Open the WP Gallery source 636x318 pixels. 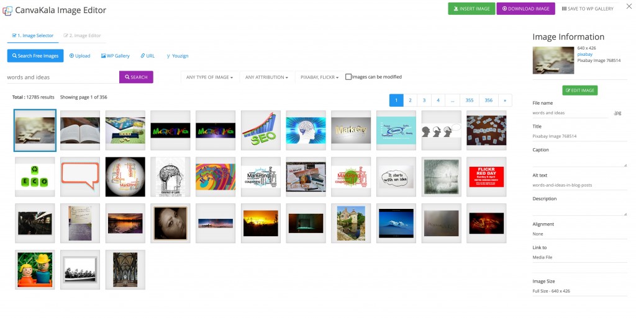coord(115,56)
